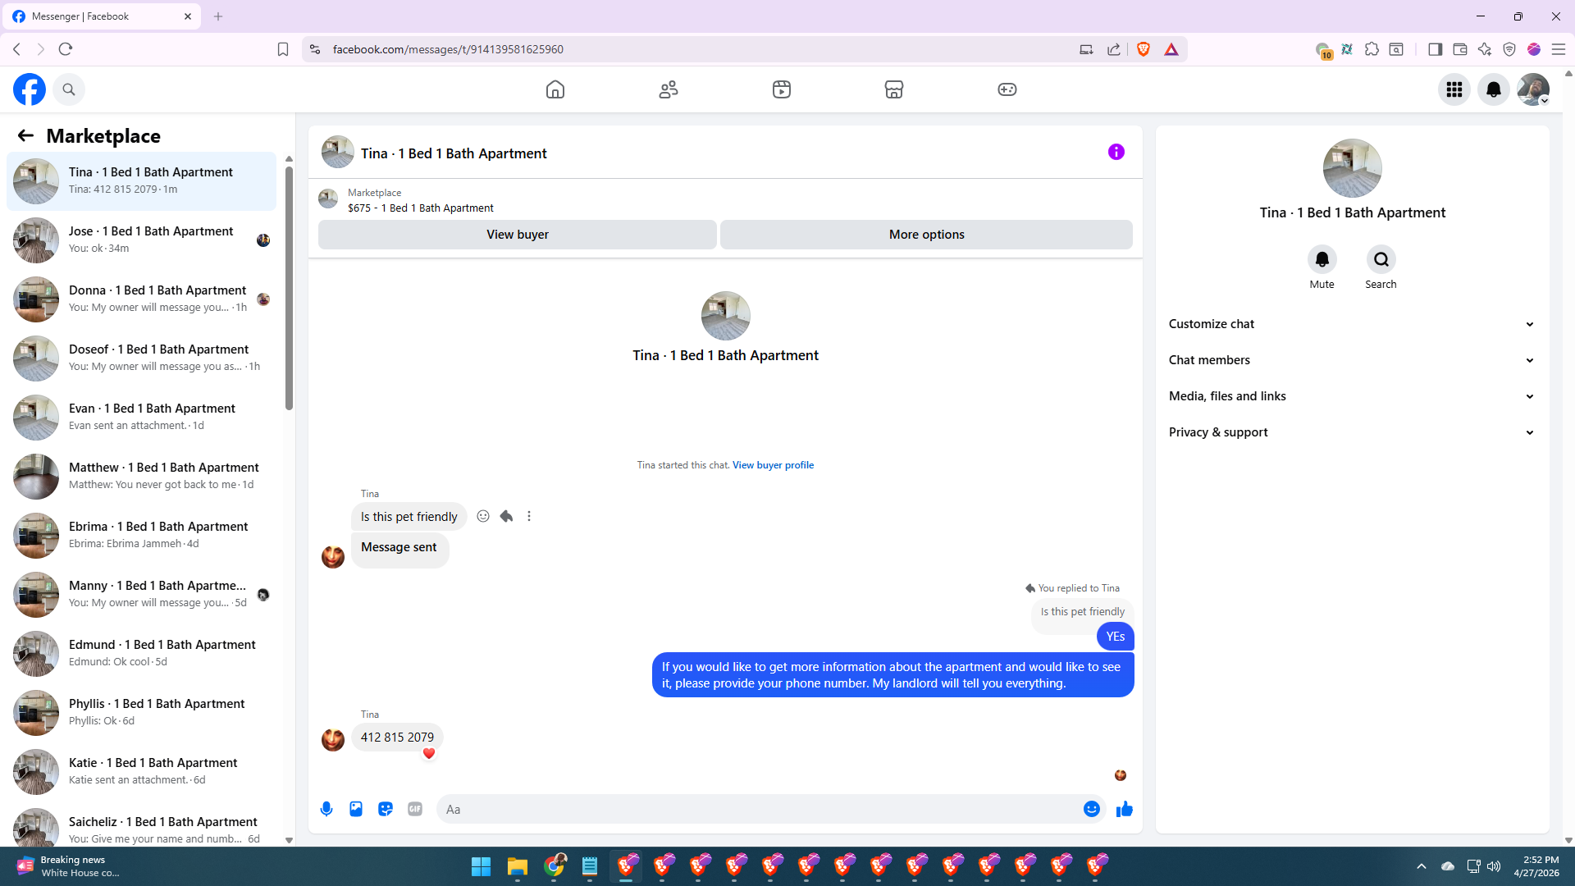This screenshot has height=886, width=1575.
Task: Click Tina's listing thumbnail in right panel
Action: pyautogui.click(x=1352, y=168)
